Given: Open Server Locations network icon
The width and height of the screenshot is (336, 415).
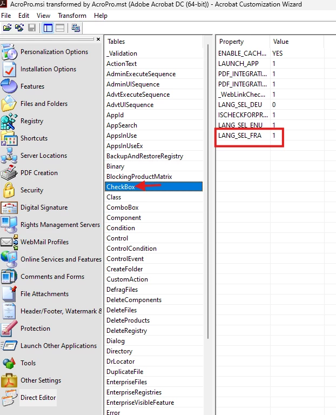Looking at the screenshot, I should 9,156.
